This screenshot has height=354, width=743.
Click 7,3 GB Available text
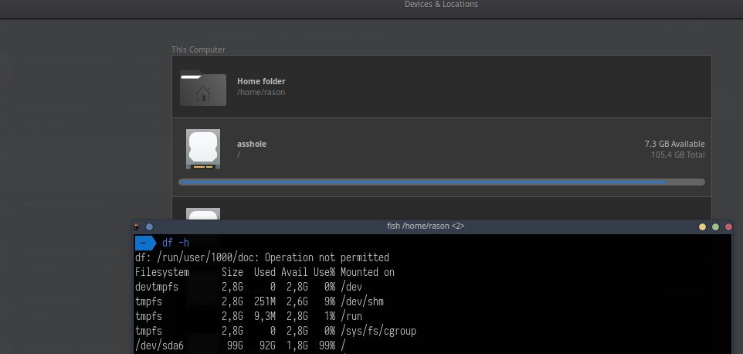tap(674, 144)
